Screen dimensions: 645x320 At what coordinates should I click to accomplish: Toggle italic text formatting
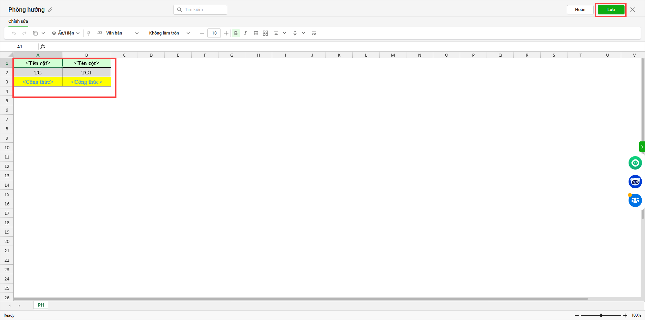[x=245, y=33]
